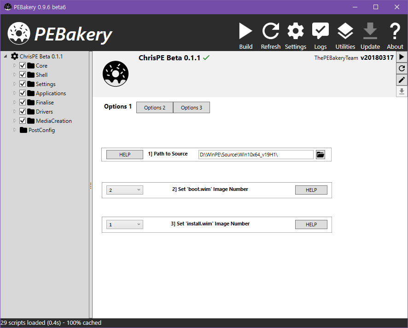Click the "ChrisPE Beta 0.1.1" script title heading
The height and width of the screenshot is (328, 408).
169,58
